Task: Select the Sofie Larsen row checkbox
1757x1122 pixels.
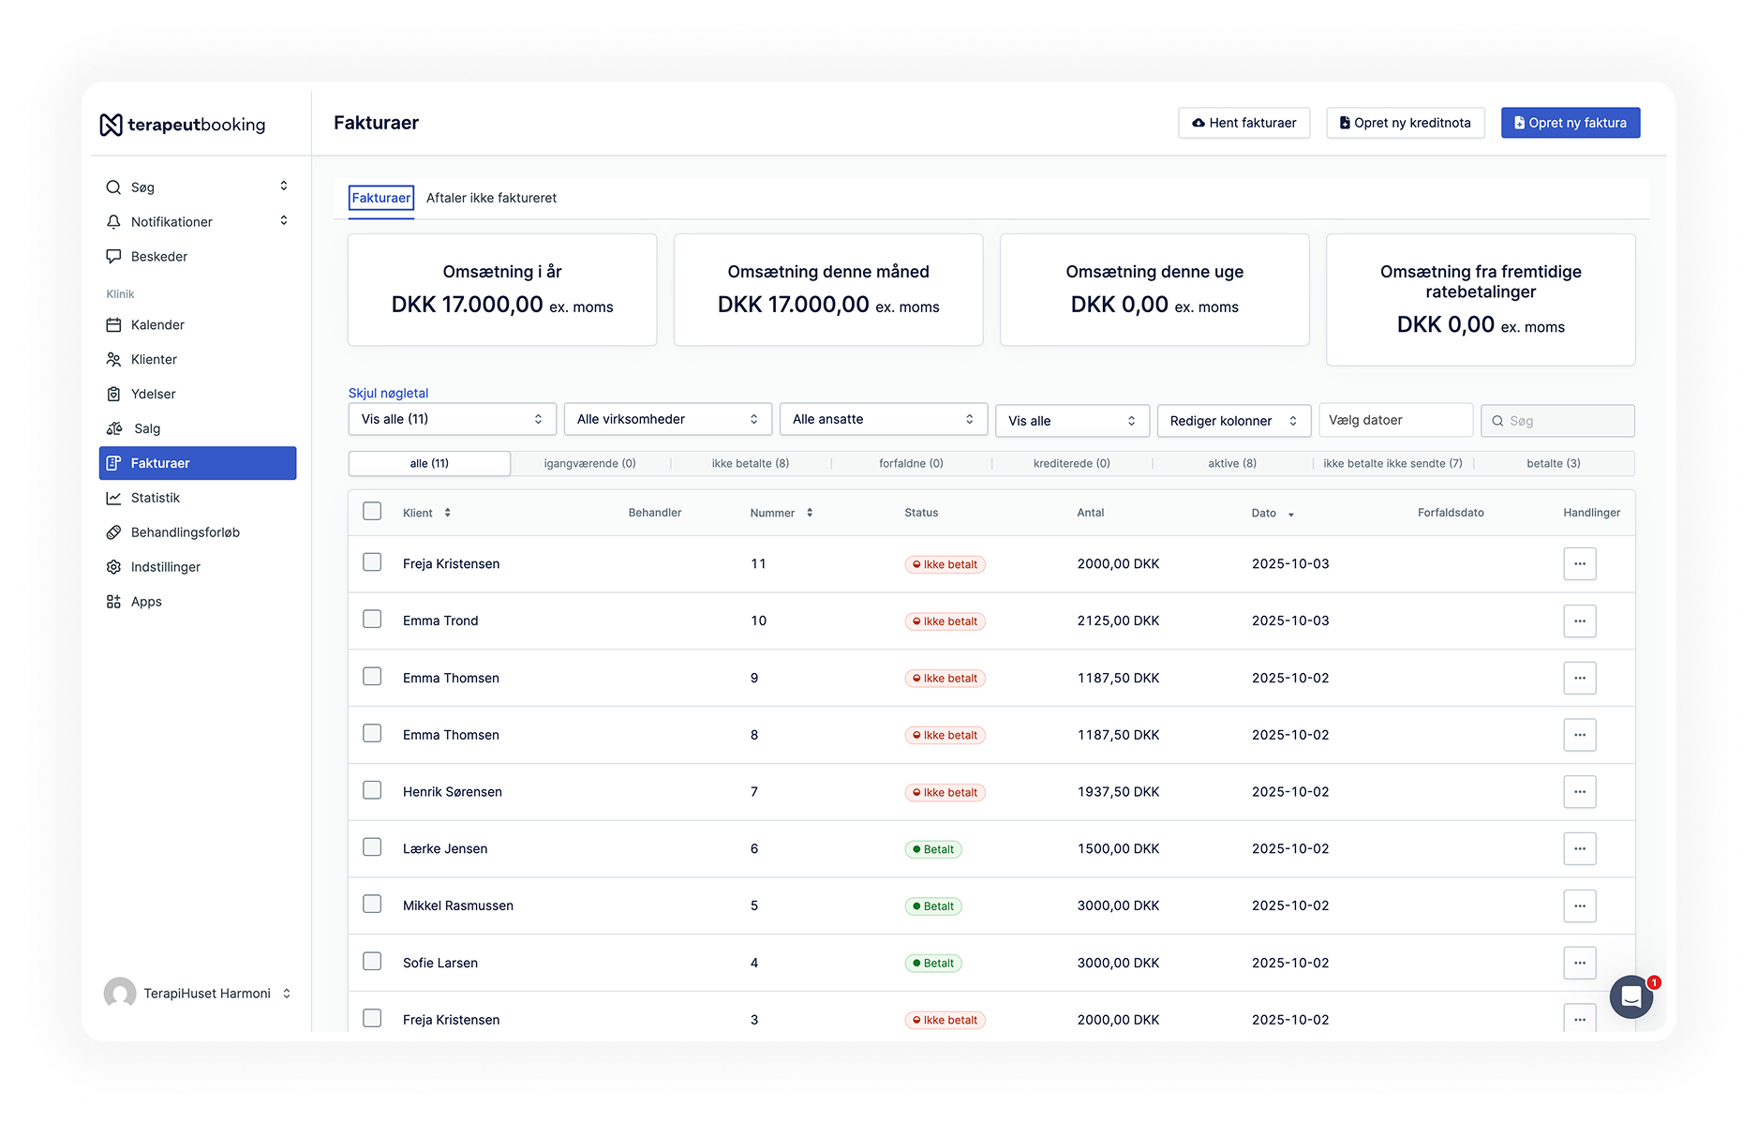Action: coord(372,962)
